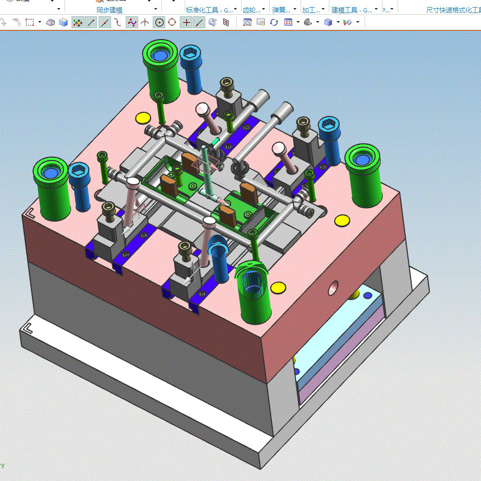The height and width of the screenshot is (481, 481).
Task: Click the view orientation laptop-shaped icon
Action: [x=308, y=22]
